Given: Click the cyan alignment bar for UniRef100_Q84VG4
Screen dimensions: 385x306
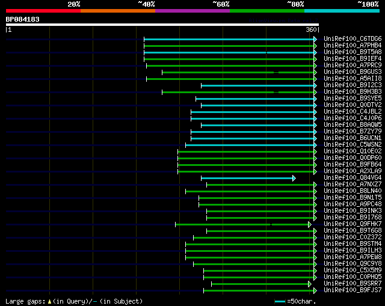Looking at the screenshot, I should 247,178.
